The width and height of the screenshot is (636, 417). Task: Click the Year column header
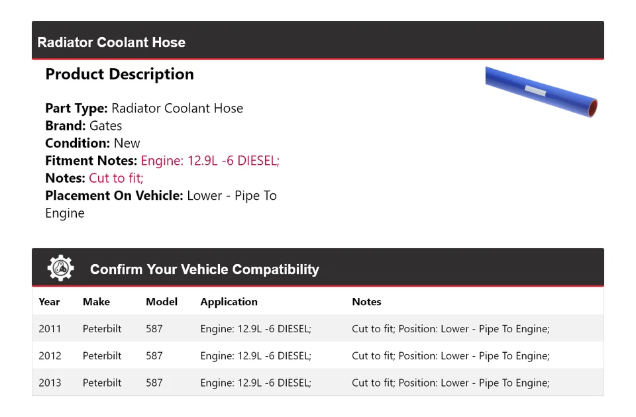49,302
